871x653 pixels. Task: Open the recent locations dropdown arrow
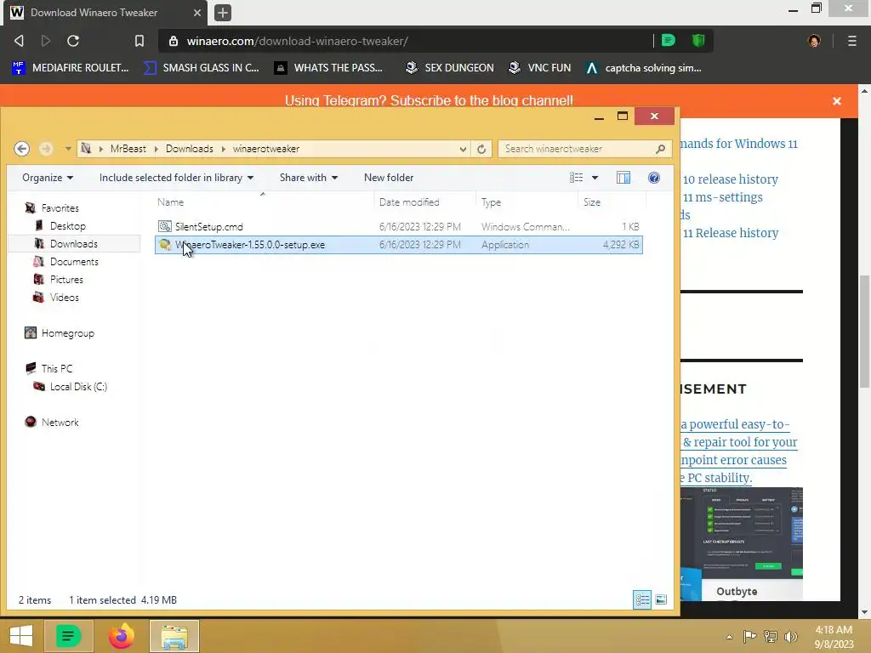68,149
